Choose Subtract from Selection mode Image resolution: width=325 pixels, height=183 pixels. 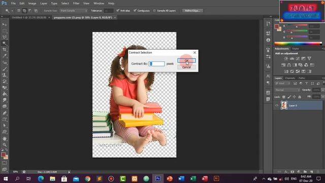point(30,11)
